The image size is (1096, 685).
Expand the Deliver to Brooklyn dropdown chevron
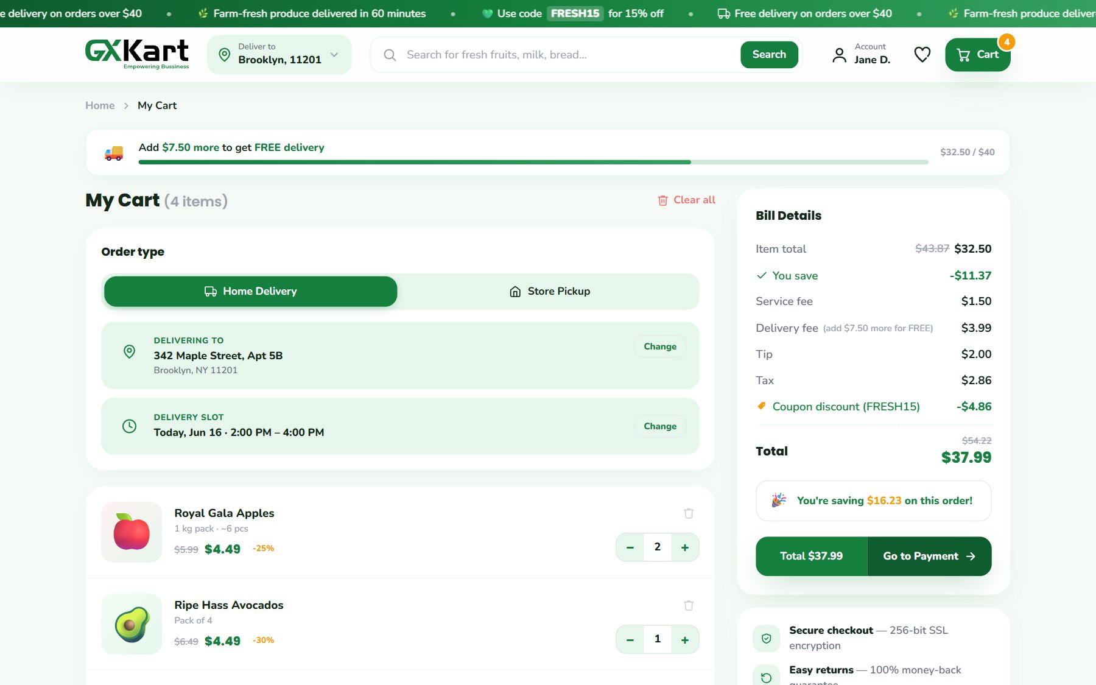(334, 55)
